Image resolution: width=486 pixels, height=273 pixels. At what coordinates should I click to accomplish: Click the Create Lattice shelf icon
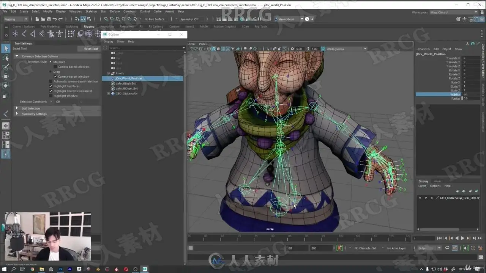point(89,34)
